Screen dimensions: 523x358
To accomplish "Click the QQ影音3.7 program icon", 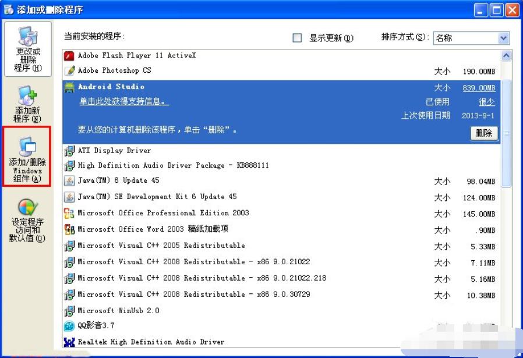I will 69,325.
